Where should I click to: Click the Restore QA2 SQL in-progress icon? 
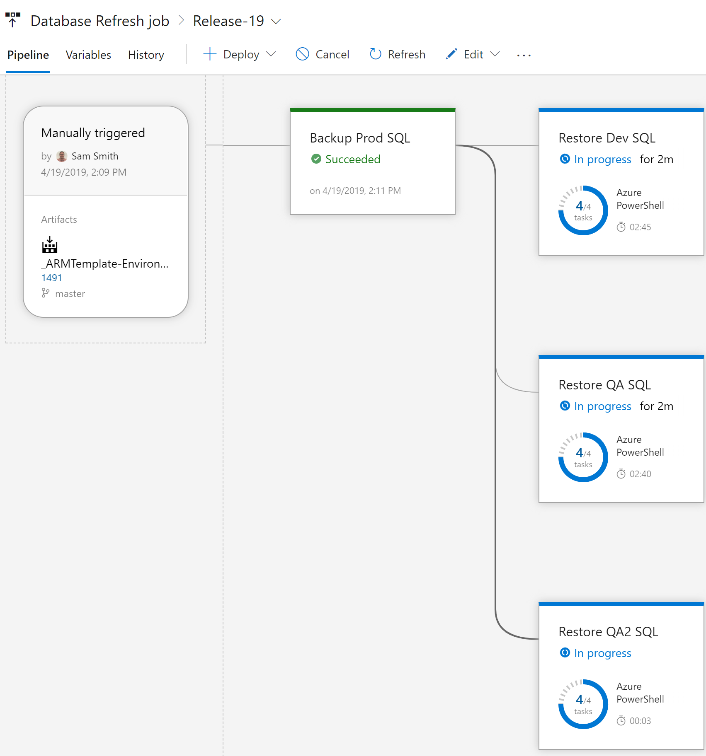point(565,653)
